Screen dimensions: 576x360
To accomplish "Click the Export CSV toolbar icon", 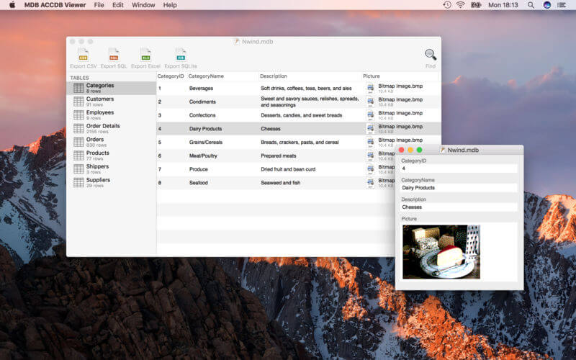I will coord(83,55).
